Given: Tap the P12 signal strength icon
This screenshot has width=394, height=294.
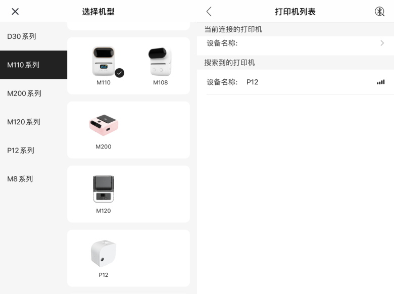Looking at the screenshot, I should (380, 82).
